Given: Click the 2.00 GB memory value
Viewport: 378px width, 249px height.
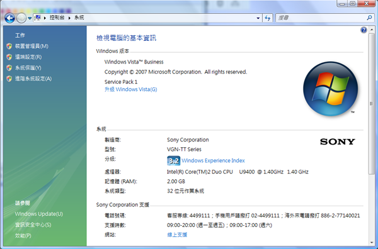Looking at the screenshot, I should click(176, 181).
